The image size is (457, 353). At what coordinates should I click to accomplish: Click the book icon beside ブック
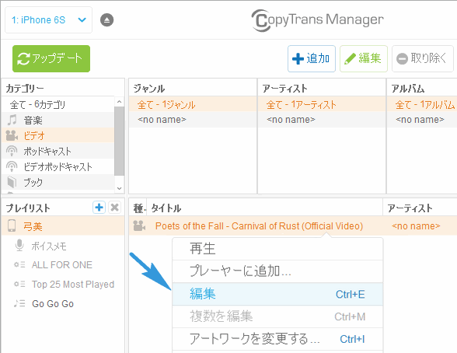click(12, 182)
